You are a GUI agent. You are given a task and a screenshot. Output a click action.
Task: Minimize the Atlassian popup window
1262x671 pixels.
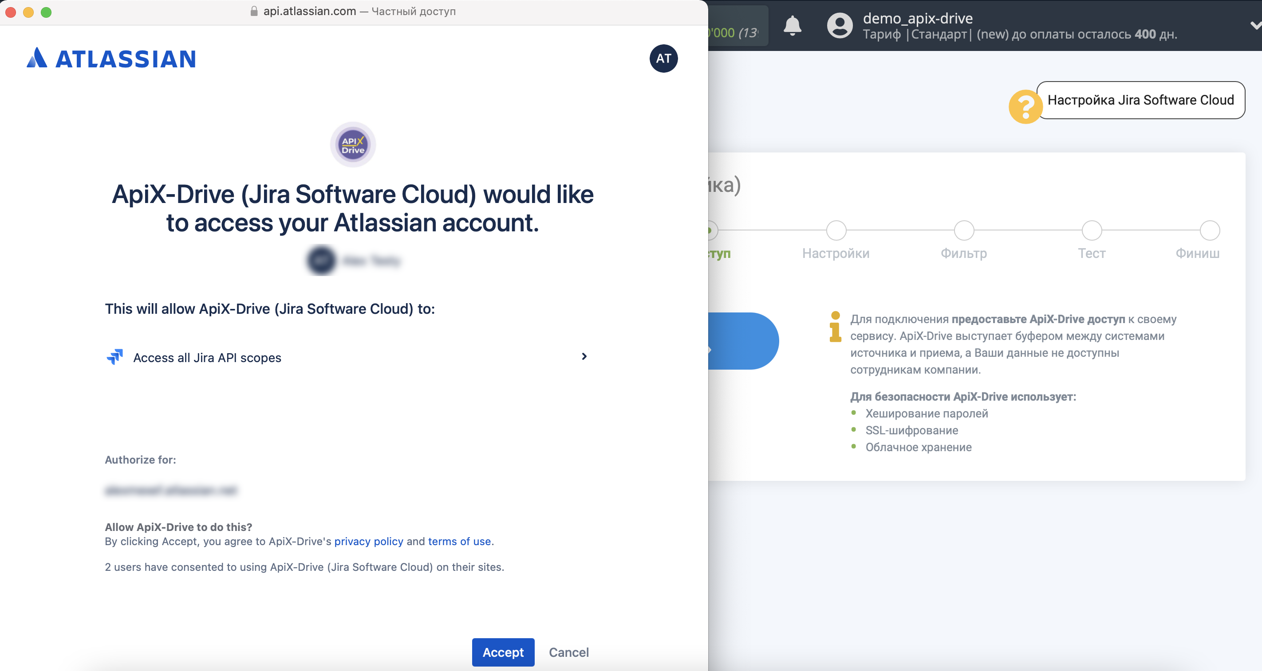[x=28, y=12]
